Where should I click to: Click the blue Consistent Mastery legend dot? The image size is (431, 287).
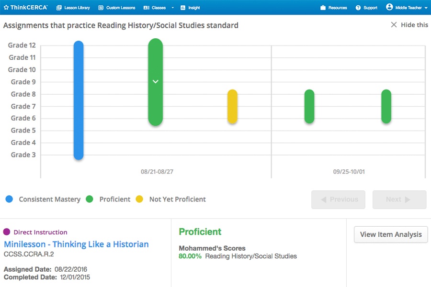point(9,199)
